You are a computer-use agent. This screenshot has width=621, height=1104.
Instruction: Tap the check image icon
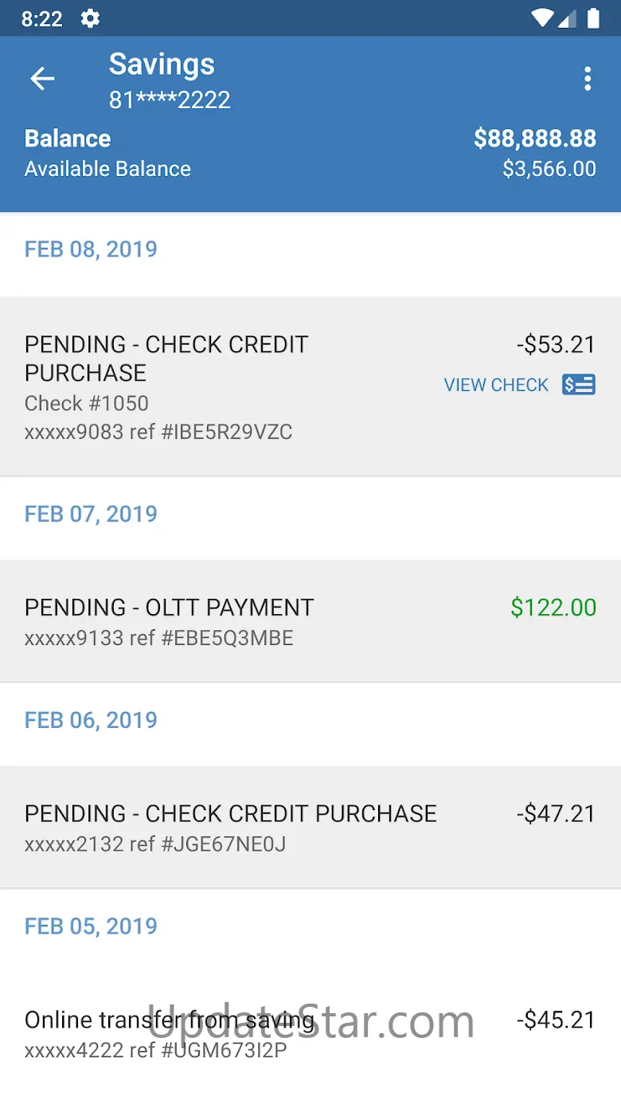579,385
